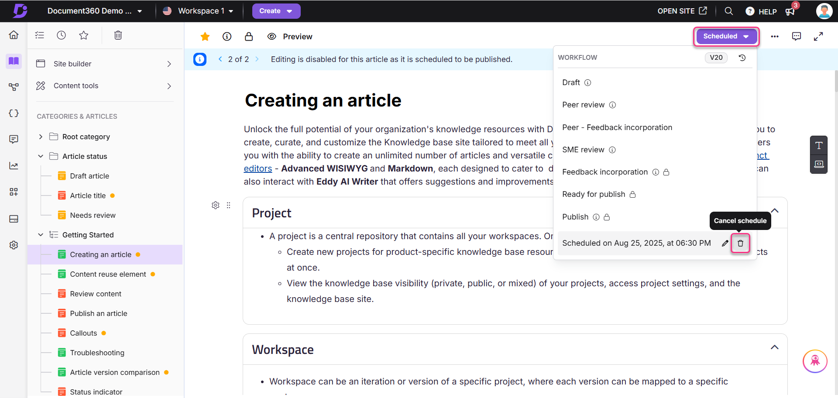Open the Publish an article tree item
This screenshot has width=838, height=398.
(99, 313)
